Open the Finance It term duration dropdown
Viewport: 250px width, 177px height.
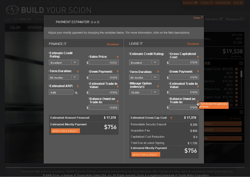(x=64, y=78)
